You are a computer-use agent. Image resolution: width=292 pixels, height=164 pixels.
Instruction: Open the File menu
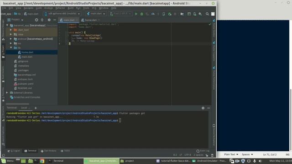click(x=4, y=8)
